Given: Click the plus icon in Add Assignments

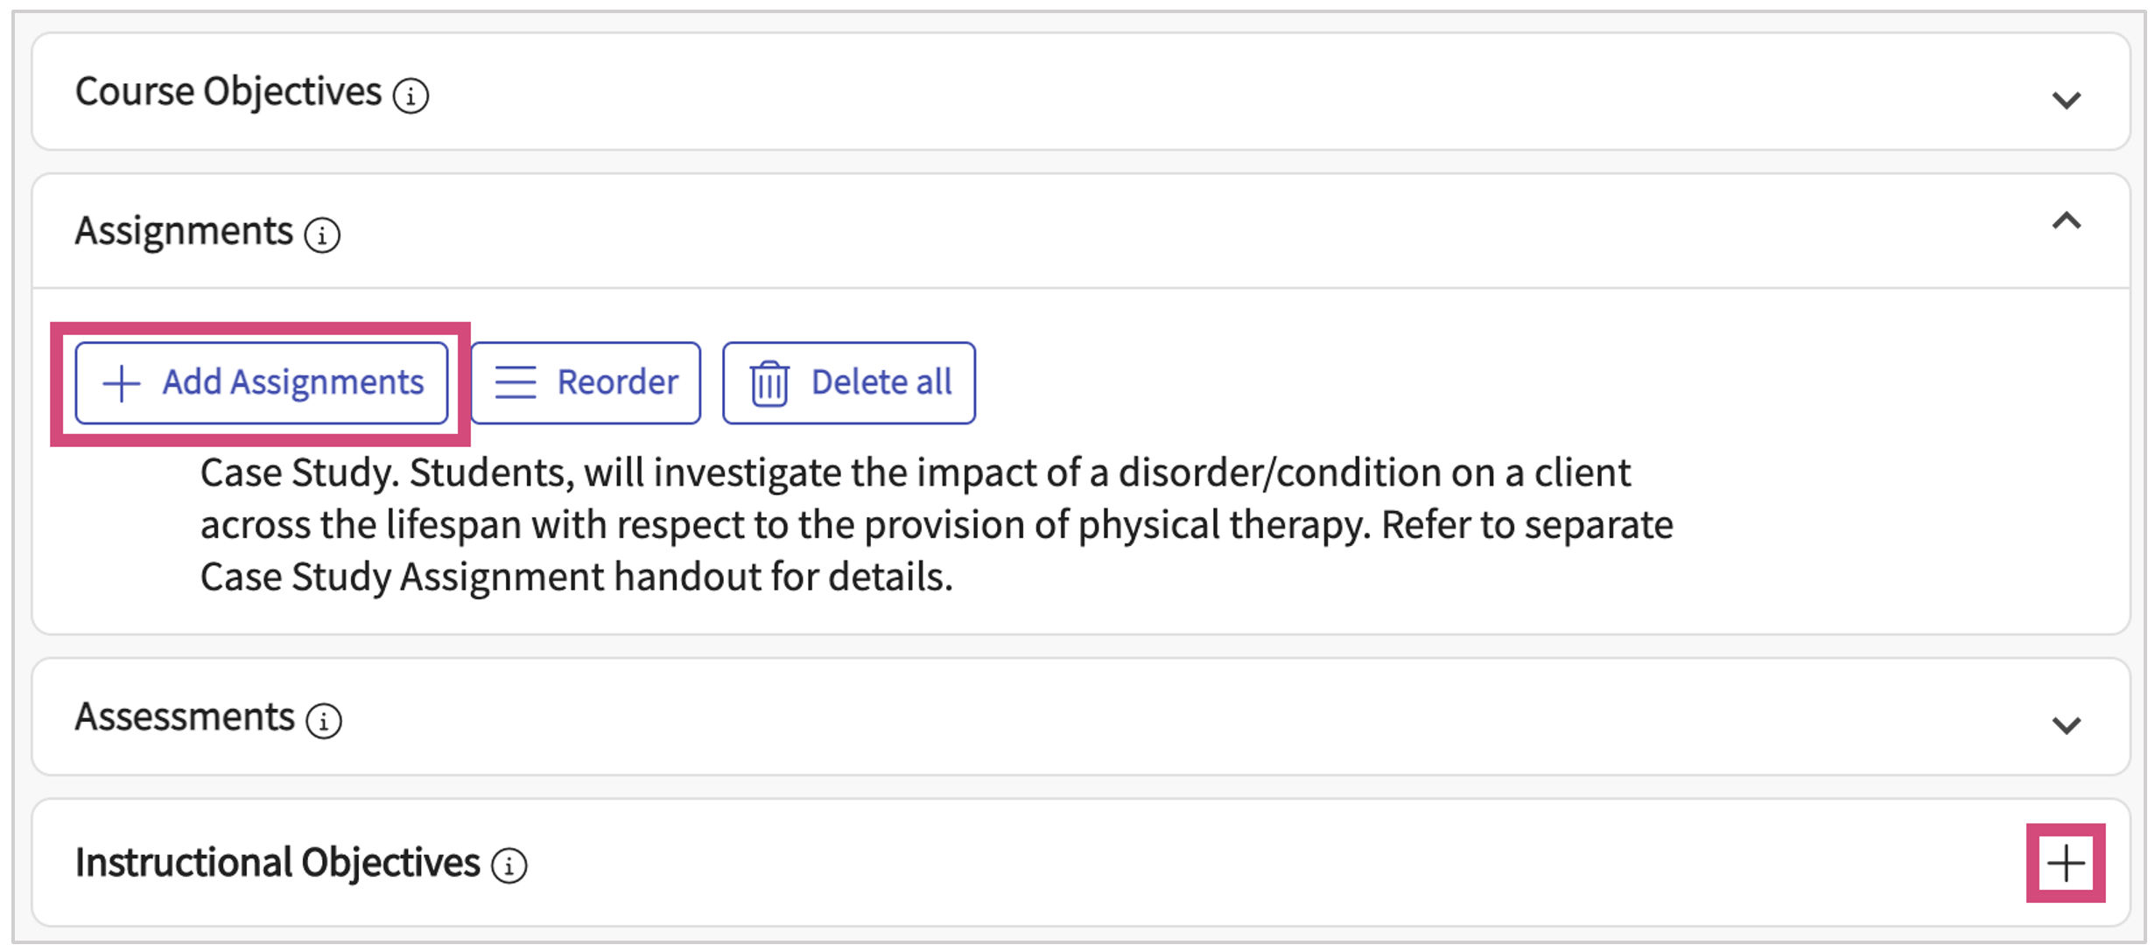Looking at the screenshot, I should pos(122,383).
